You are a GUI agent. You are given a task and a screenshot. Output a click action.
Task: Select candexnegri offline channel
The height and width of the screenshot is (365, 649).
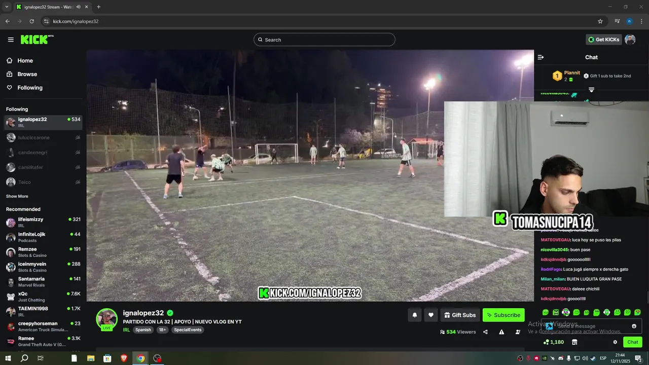pos(43,153)
